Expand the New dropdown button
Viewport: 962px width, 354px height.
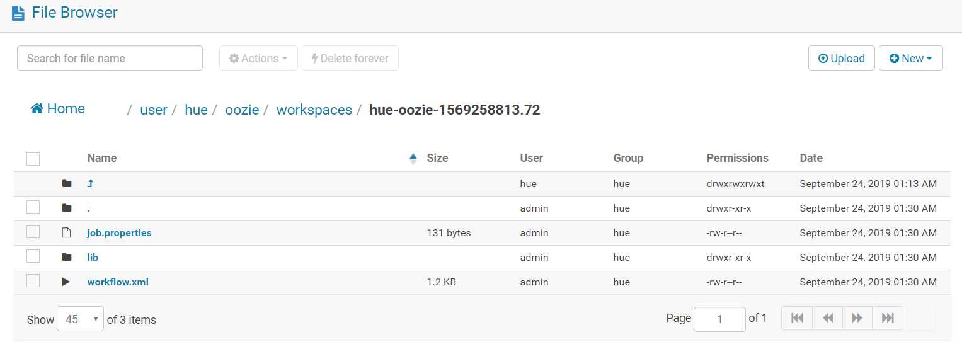tap(910, 58)
